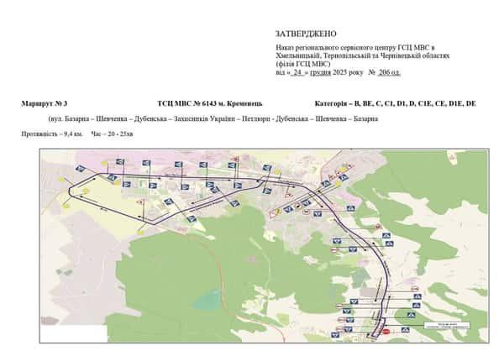Click the Протяжність – 9,4 км text
This screenshot has width=504, height=356.
click(52, 134)
